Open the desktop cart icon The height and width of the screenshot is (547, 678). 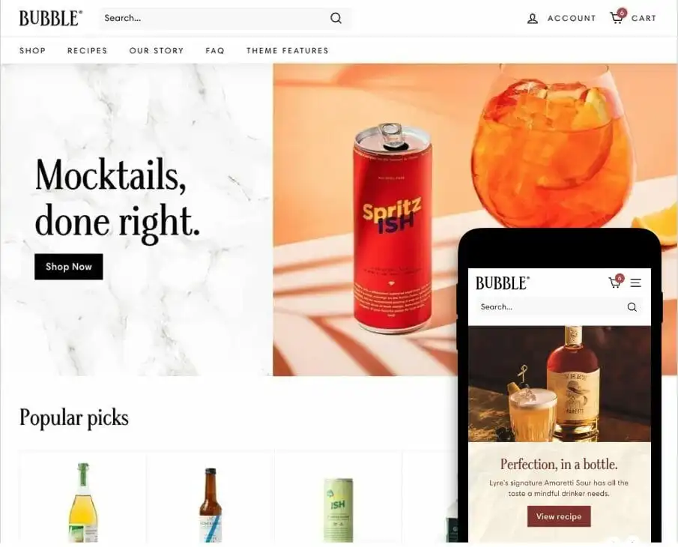[x=617, y=16]
